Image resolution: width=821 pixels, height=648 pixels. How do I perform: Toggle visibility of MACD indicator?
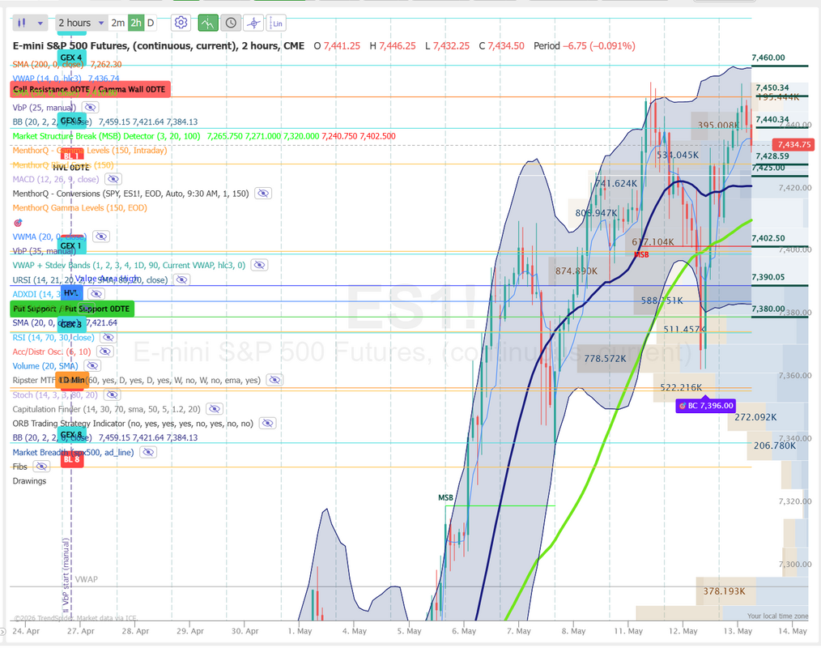point(113,179)
